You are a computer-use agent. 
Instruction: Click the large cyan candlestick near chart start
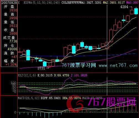click(x=28, y=55)
